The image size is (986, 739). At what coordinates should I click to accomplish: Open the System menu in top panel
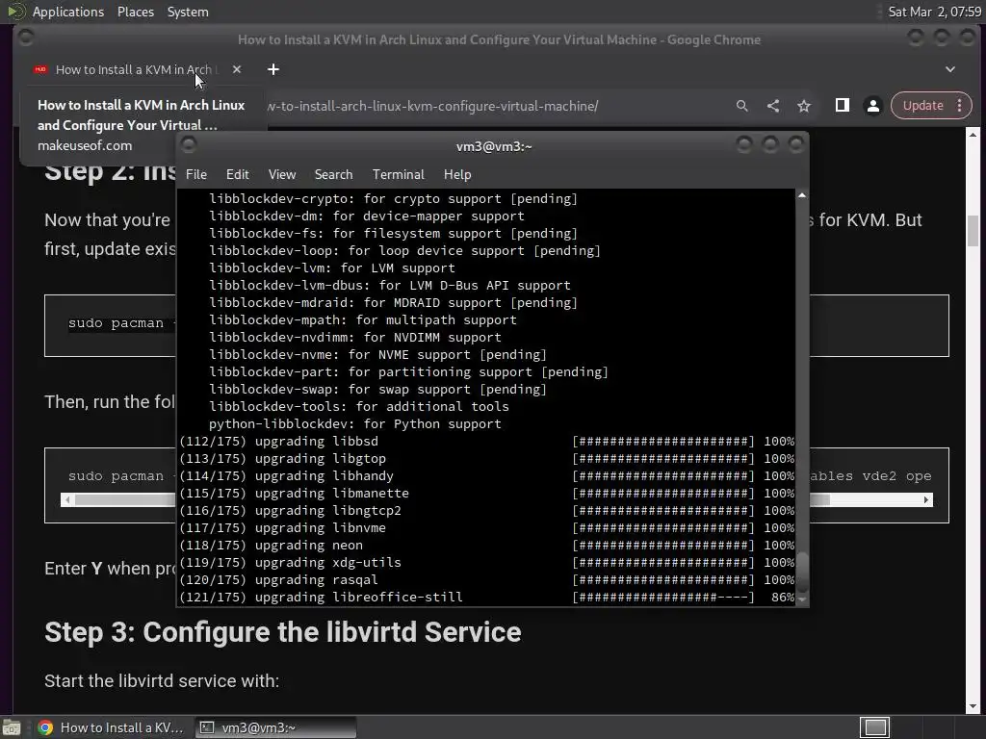coord(188,12)
